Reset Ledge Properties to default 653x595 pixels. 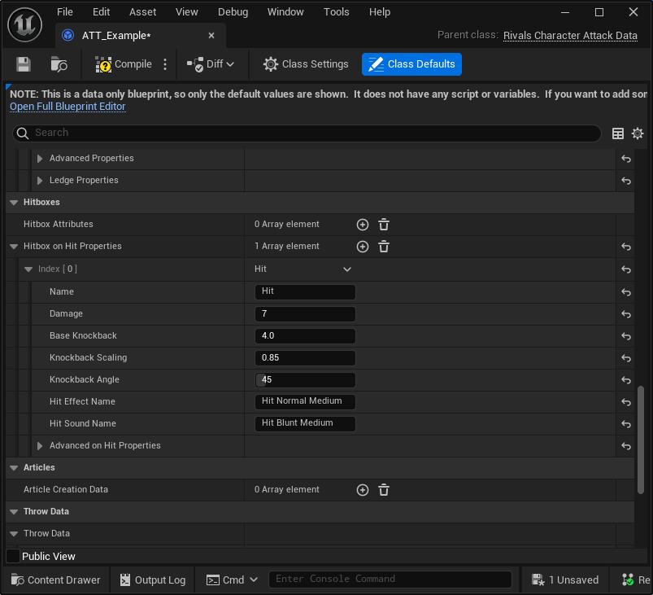click(x=626, y=181)
